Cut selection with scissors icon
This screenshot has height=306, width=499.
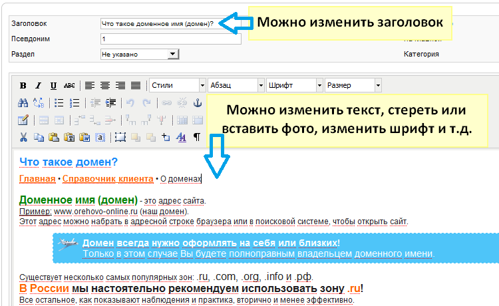23,138
